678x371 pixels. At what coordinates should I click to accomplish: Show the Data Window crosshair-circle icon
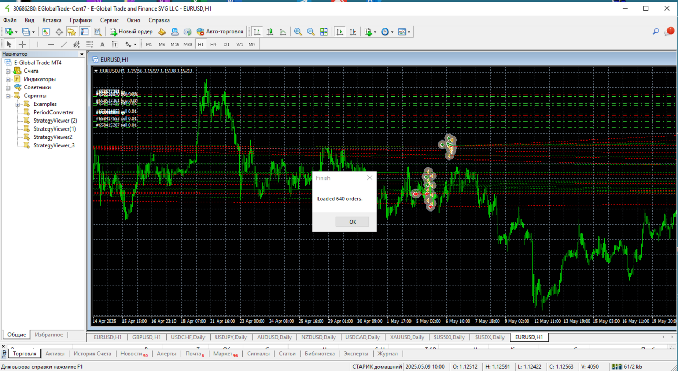click(x=59, y=32)
